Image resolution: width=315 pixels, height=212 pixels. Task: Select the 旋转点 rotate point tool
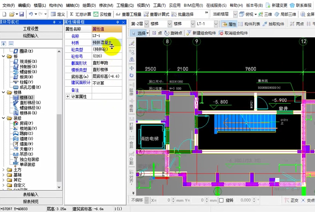pyautogui.click(x=173, y=33)
